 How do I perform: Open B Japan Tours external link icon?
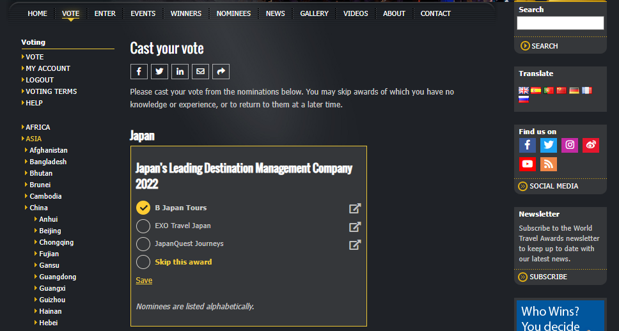(x=355, y=208)
